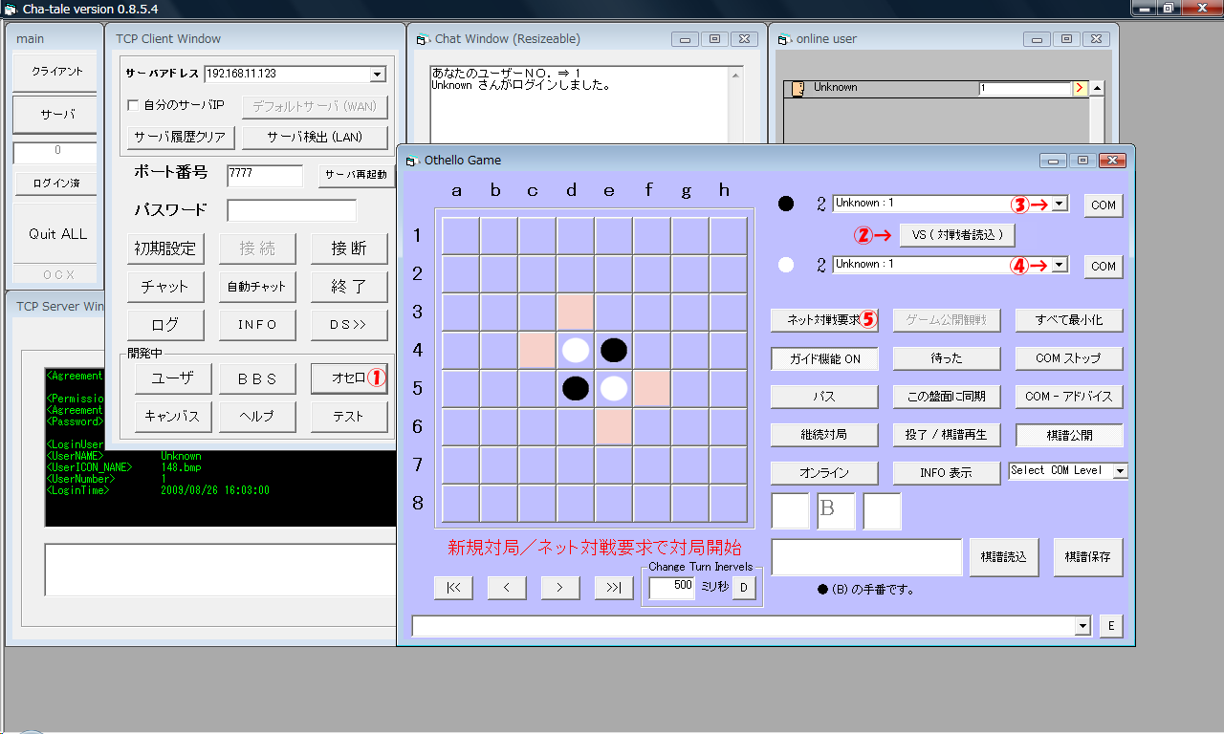Click the white disc on square e5
1224x734 pixels.
click(x=613, y=388)
